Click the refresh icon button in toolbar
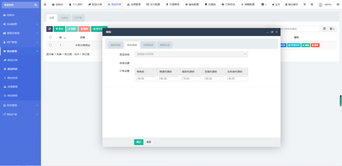342x166 pixels. 49,29
